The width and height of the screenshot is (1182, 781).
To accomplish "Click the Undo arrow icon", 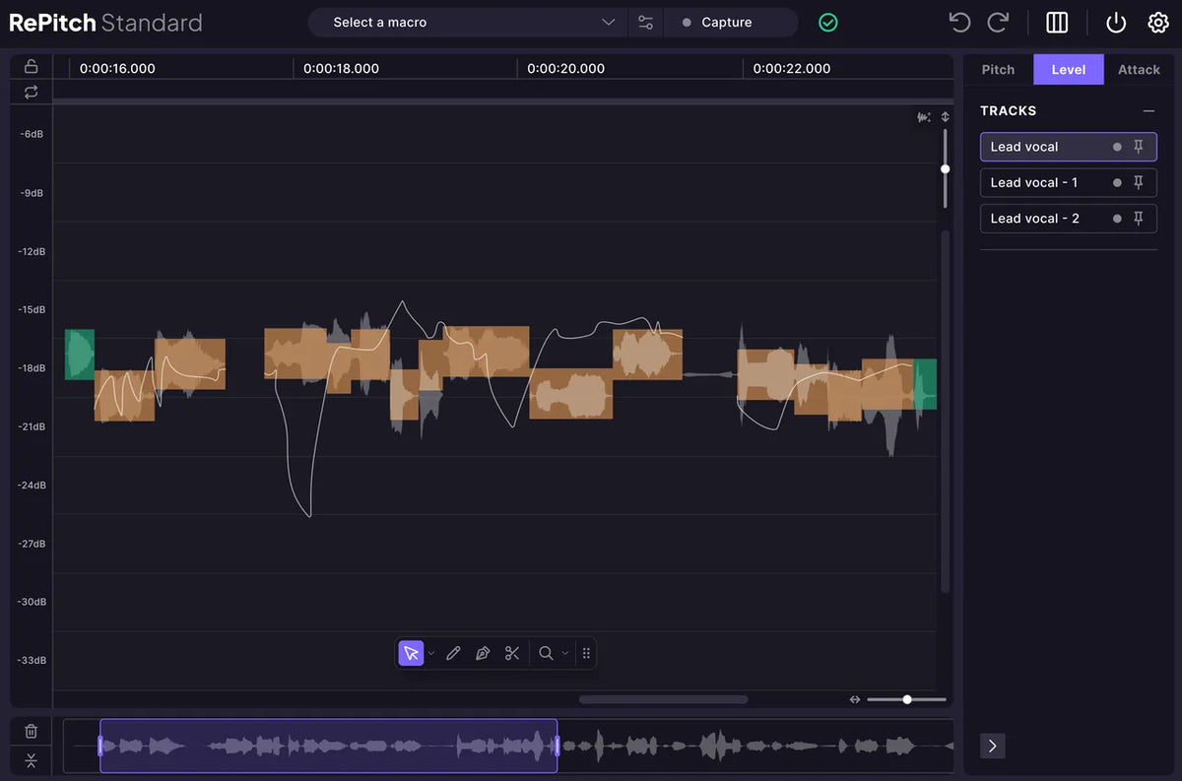I will (958, 21).
